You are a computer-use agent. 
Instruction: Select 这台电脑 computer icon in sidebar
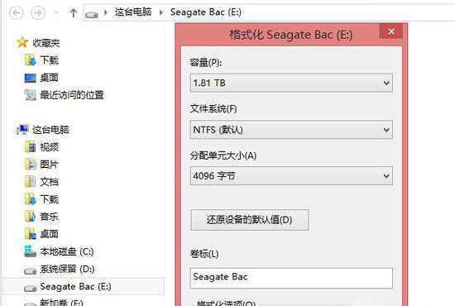click(22, 129)
